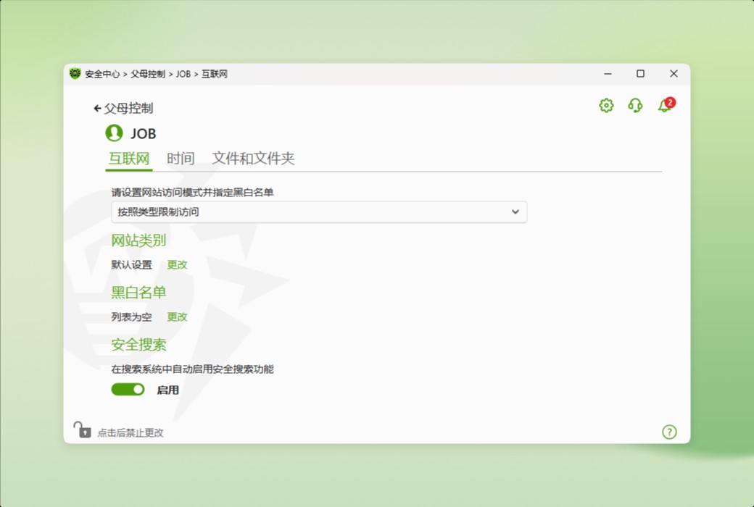Screen dimensions: 754x507
Task: Open the 文件和文件夹 tab
Action: point(254,158)
